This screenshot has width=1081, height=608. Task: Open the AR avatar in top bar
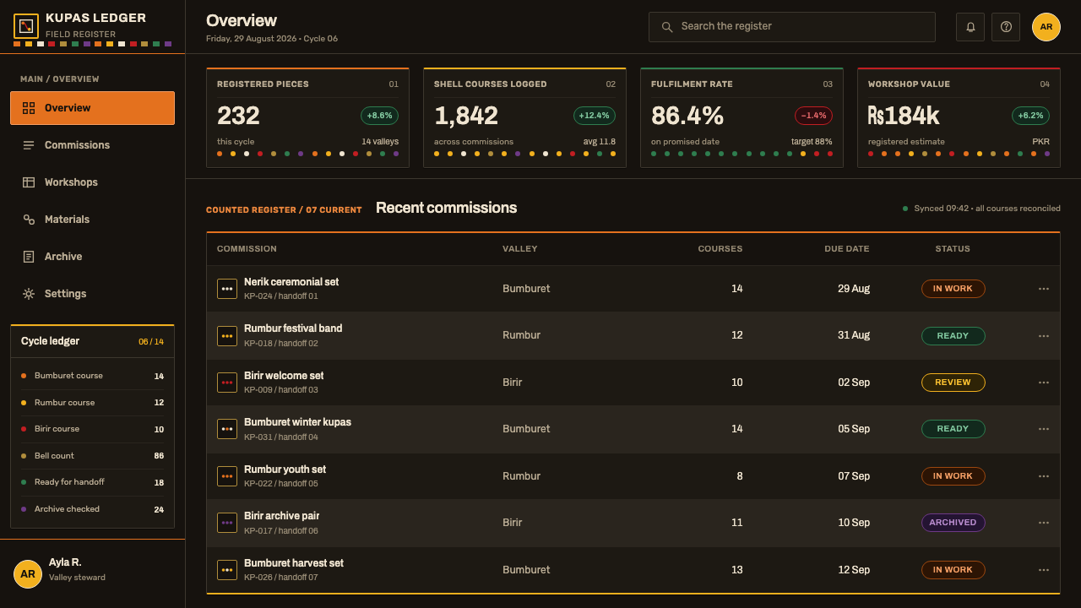click(1046, 27)
